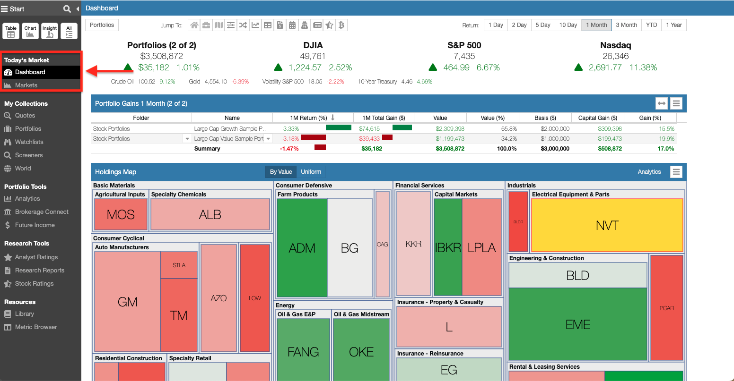Image resolution: width=734 pixels, height=381 pixels.
Task: Jump to the briefcase portfolio icon
Action: pos(206,25)
